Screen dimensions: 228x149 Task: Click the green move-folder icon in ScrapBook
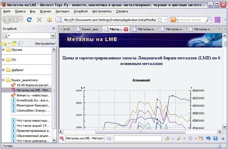(x=14, y=43)
